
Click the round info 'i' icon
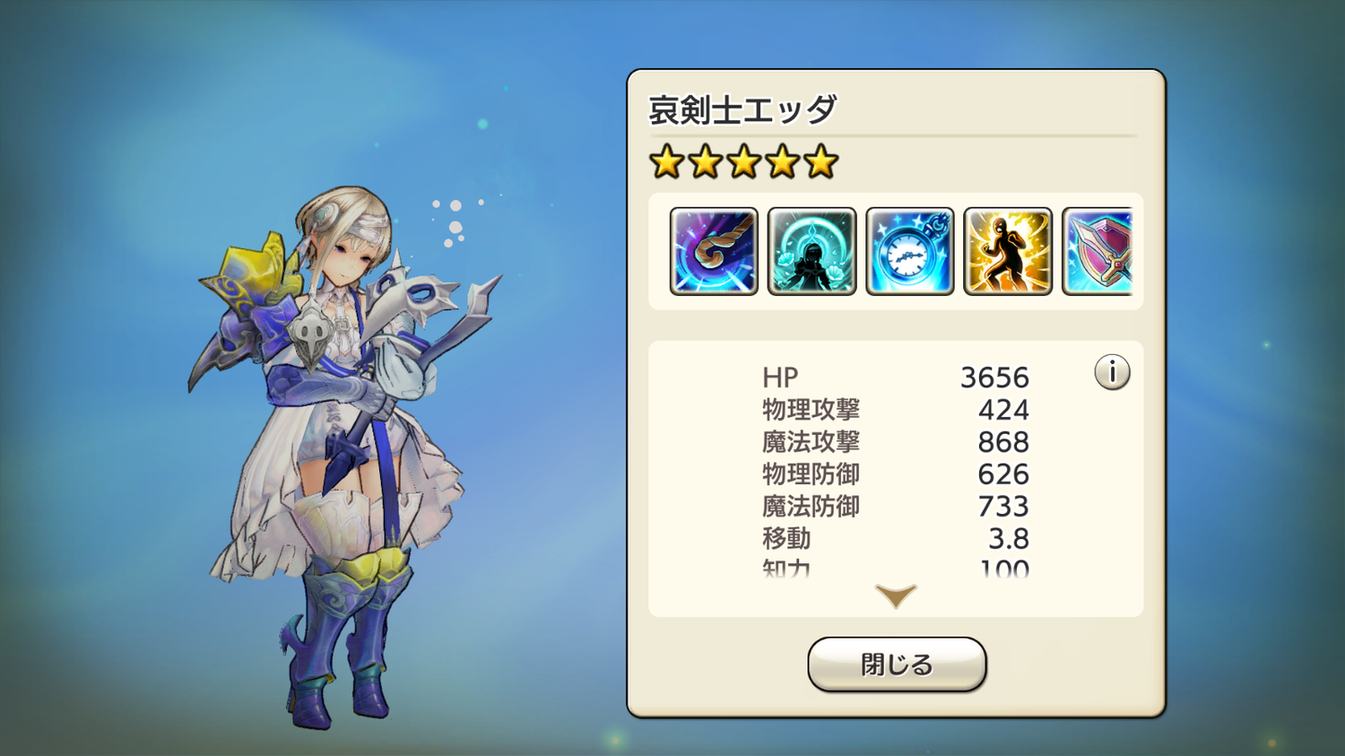[x=1112, y=372]
